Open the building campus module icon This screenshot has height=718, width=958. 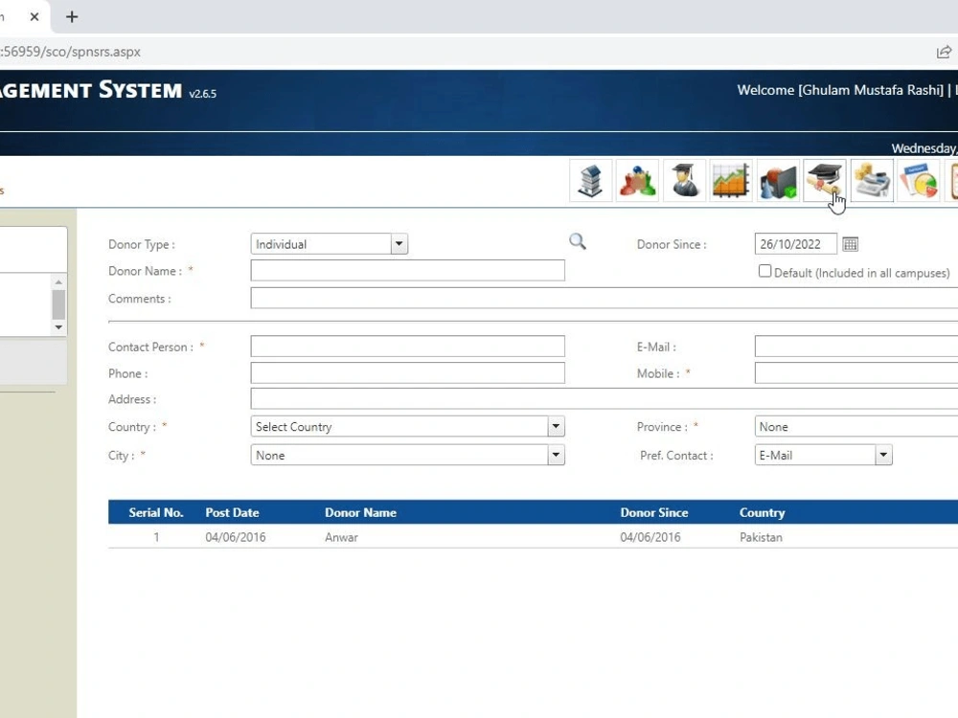pyautogui.click(x=590, y=181)
